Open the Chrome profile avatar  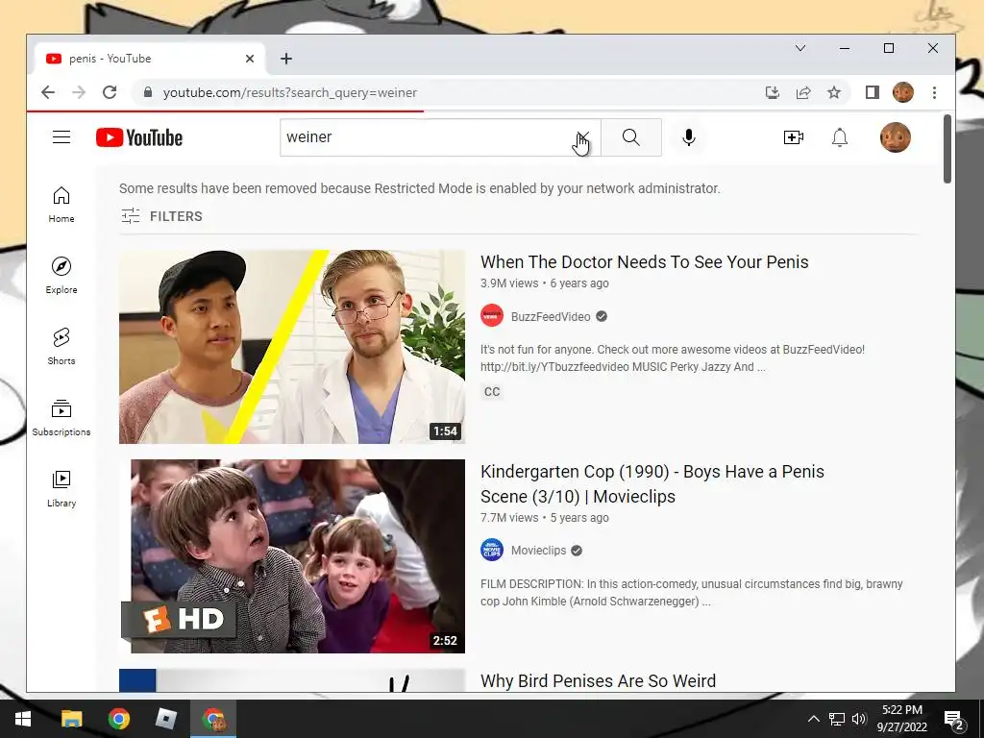point(903,92)
